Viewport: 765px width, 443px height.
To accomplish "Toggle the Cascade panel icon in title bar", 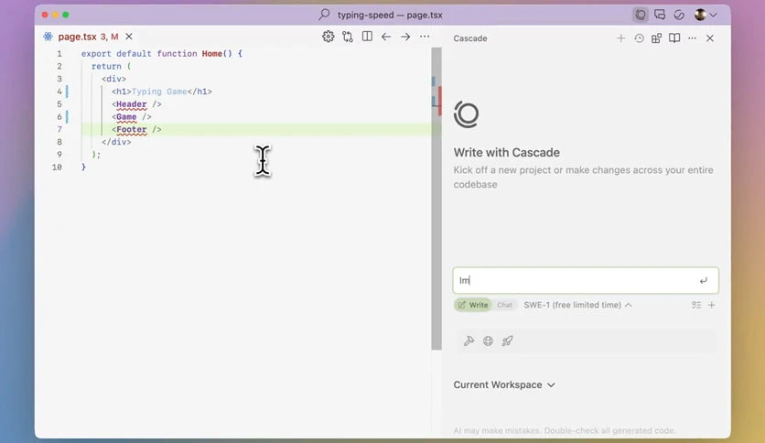I will tap(641, 15).
